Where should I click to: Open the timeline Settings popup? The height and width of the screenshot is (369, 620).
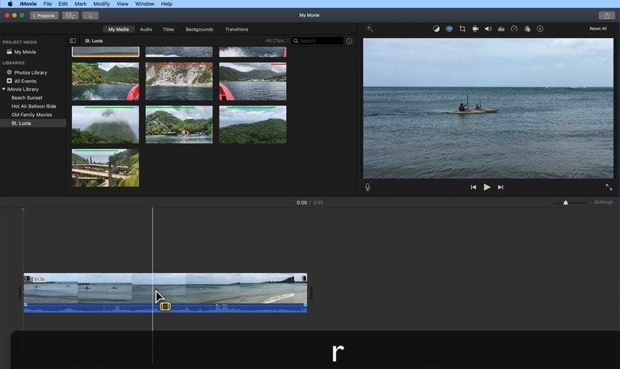tap(603, 202)
